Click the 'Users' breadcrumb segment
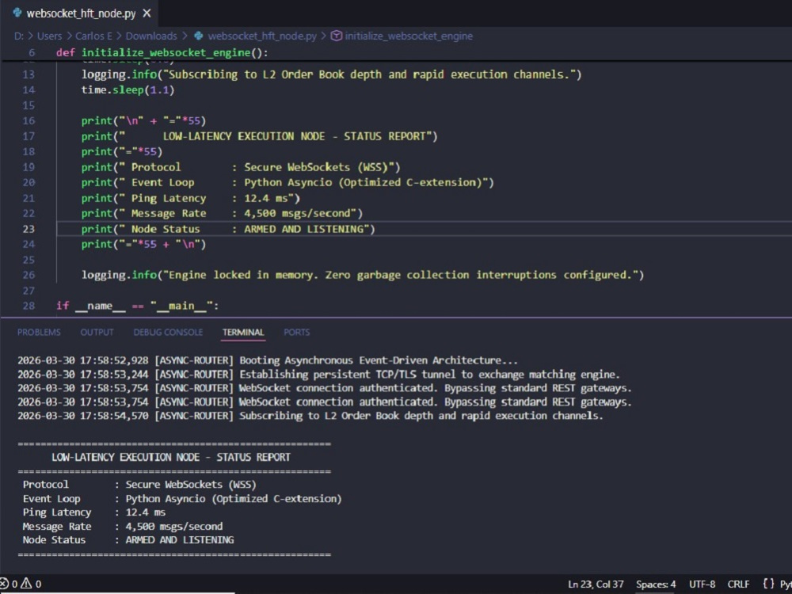 (x=49, y=36)
